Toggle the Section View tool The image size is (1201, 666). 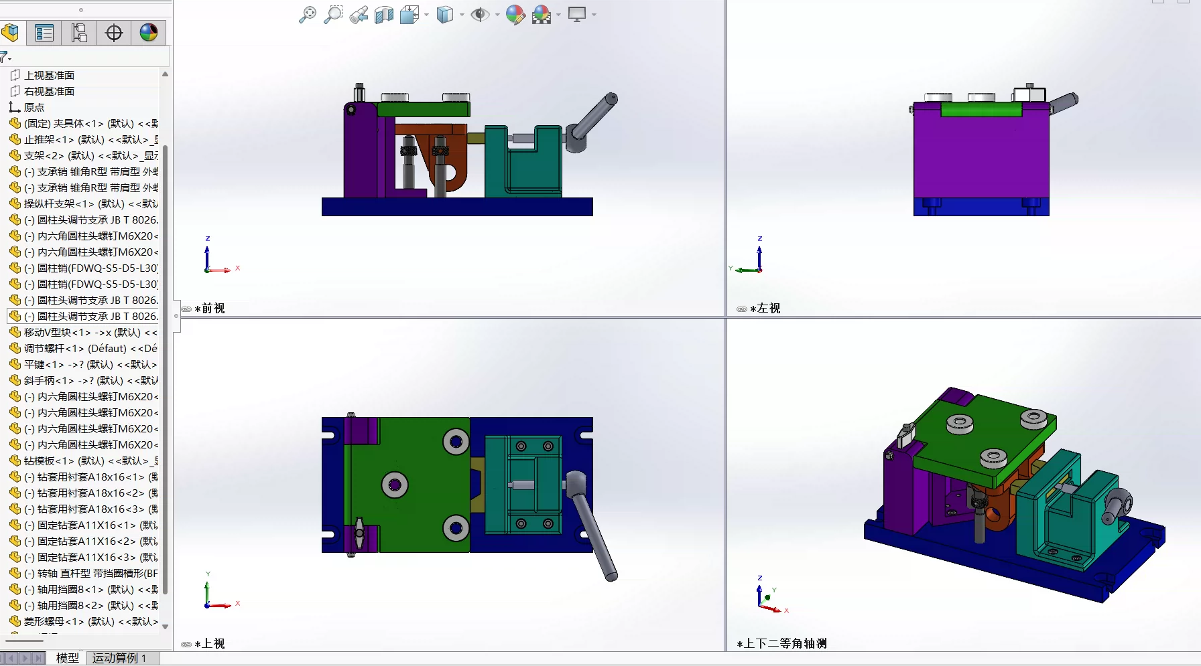(384, 15)
